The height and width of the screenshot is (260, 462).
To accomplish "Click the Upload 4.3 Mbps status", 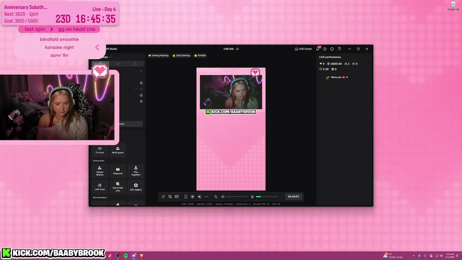I will click(x=224, y=204).
